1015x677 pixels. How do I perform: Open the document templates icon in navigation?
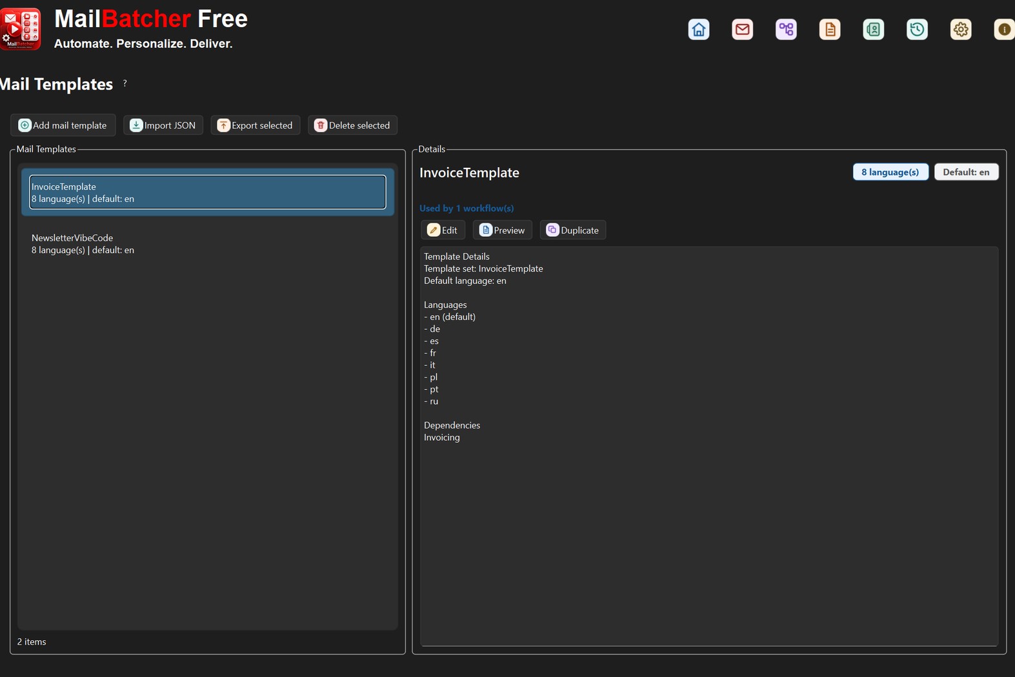point(830,30)
